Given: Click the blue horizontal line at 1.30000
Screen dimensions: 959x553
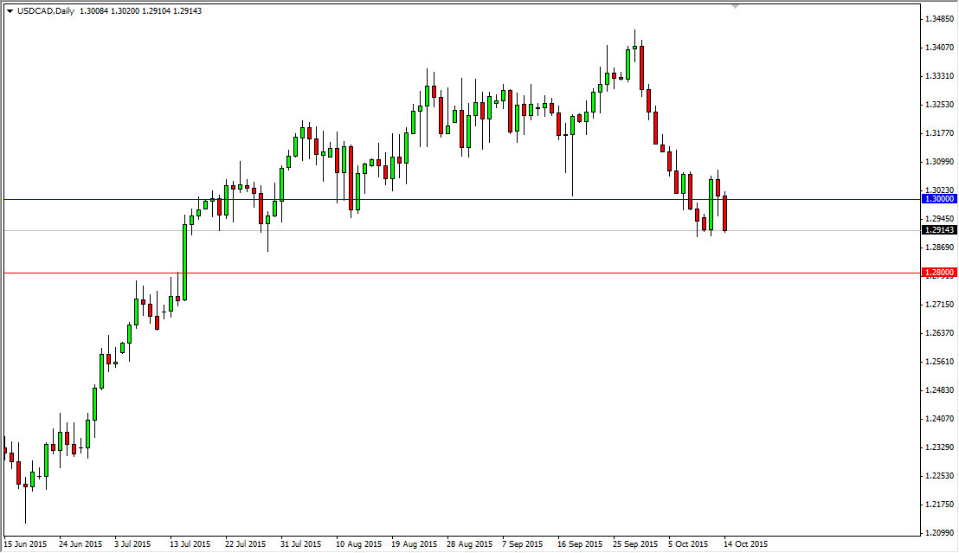Looking at the screenshot, I should point(476,198).
